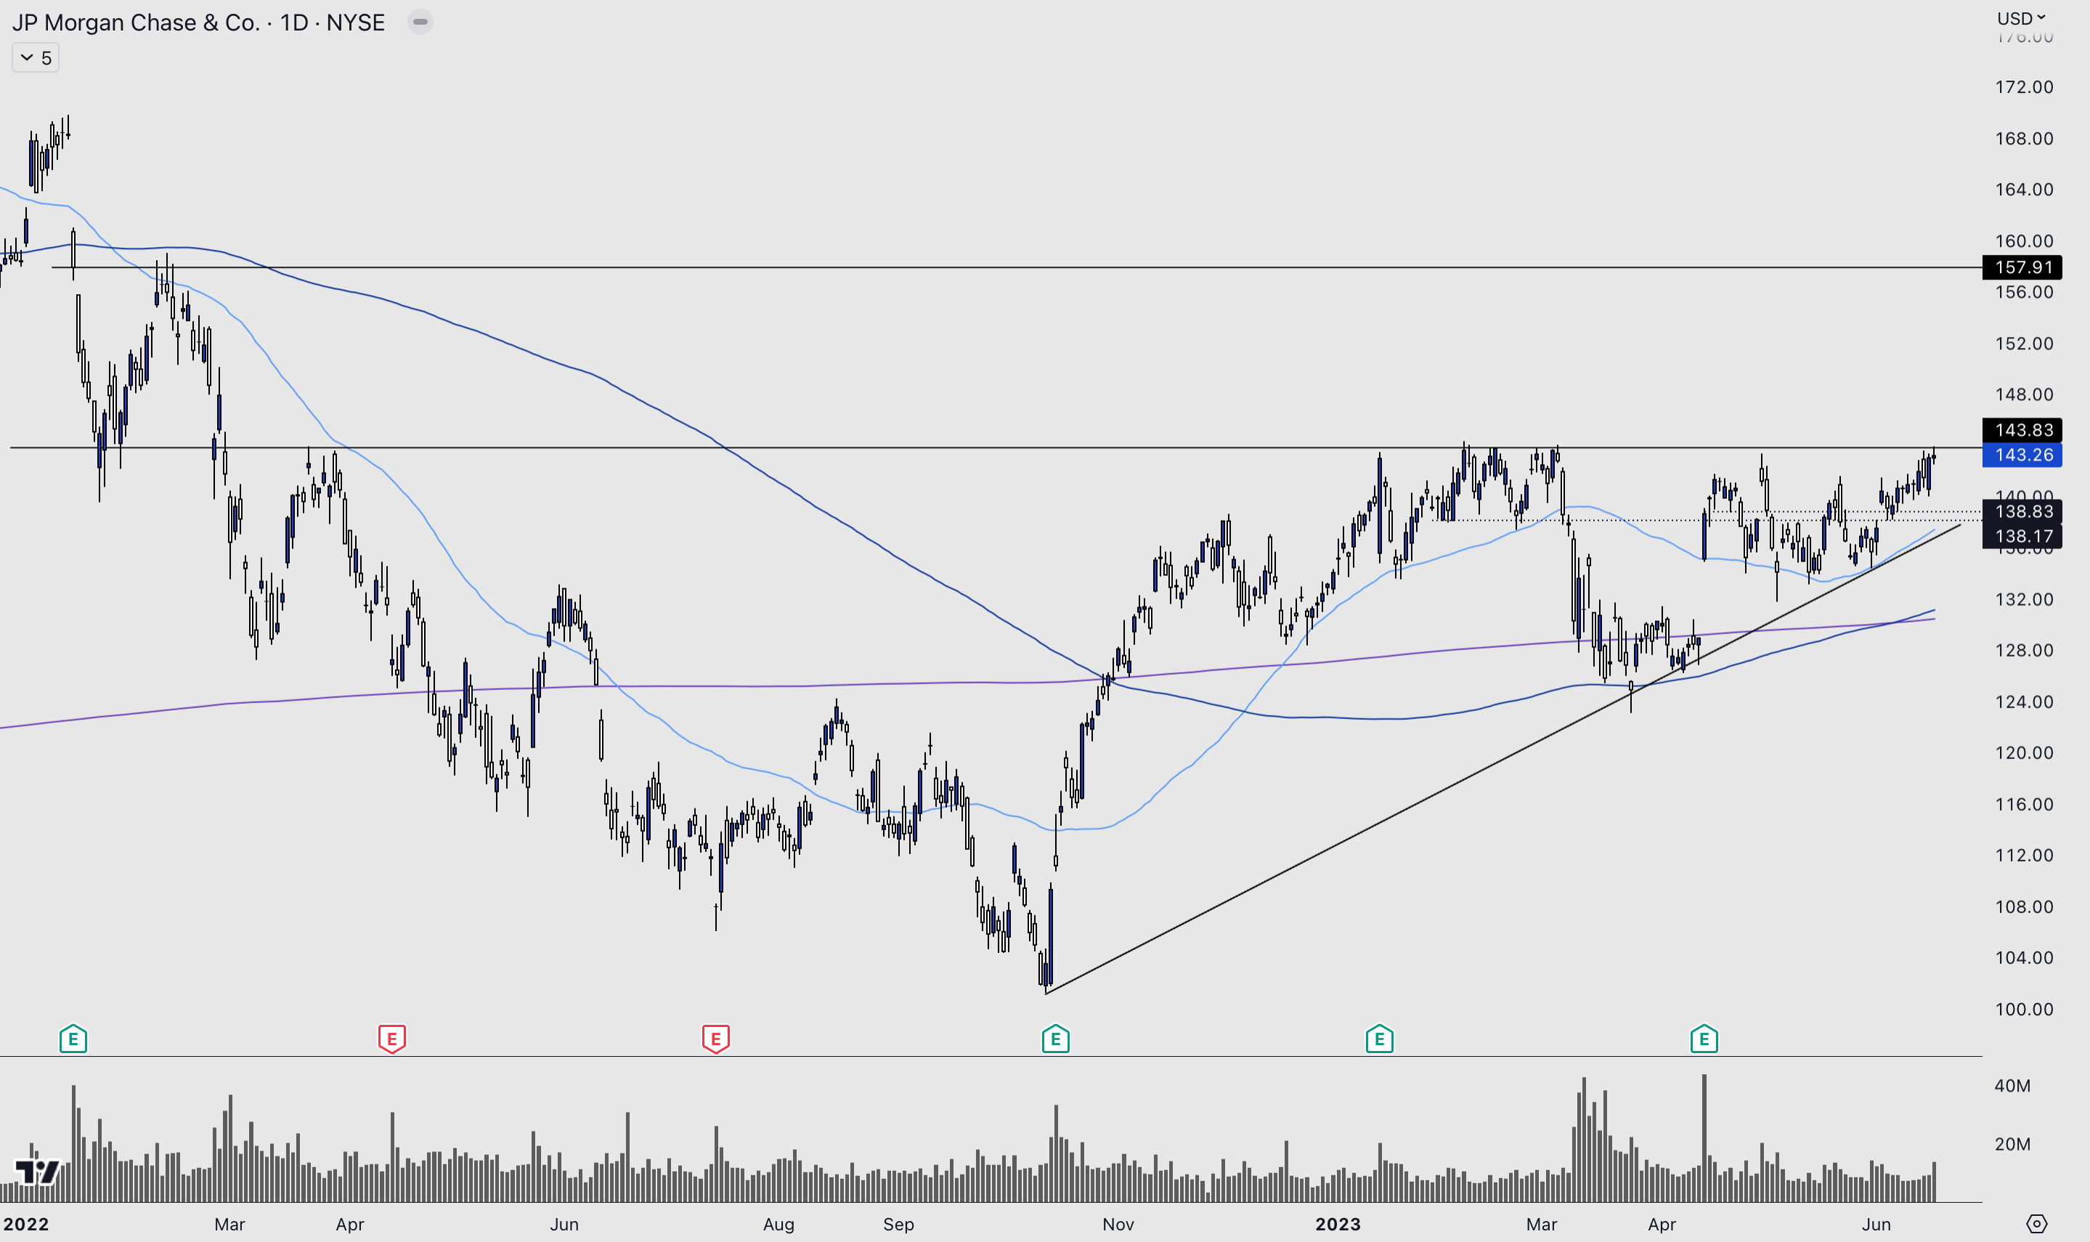Click the TradingView logo
The image size is (2090, 1242).
[x=37, y=1171]
